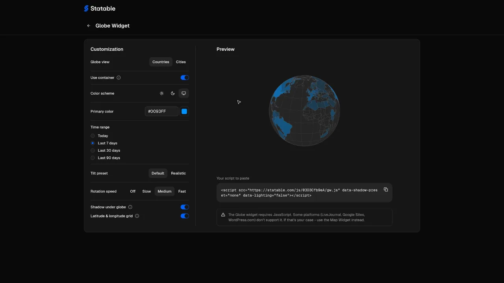Select the system color scheme monitor icon
The width and height of the screenshot is (504, 283).
pyautogui.click(x=183, y=93)
